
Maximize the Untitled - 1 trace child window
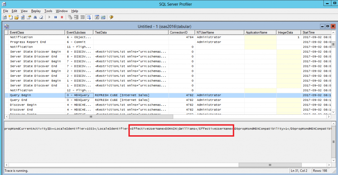coord(328,26)
